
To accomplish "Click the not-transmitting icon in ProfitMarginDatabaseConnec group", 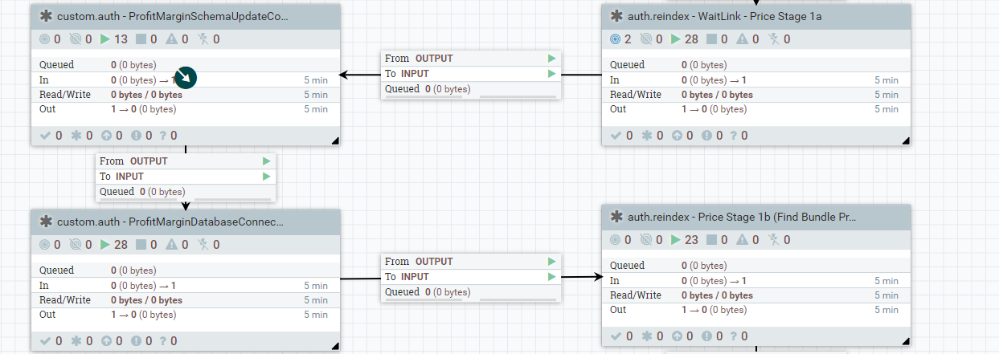I will pyautogui.click(x=76, y=245).
